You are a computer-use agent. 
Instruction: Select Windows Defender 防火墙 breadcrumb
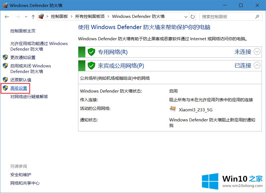138,17
